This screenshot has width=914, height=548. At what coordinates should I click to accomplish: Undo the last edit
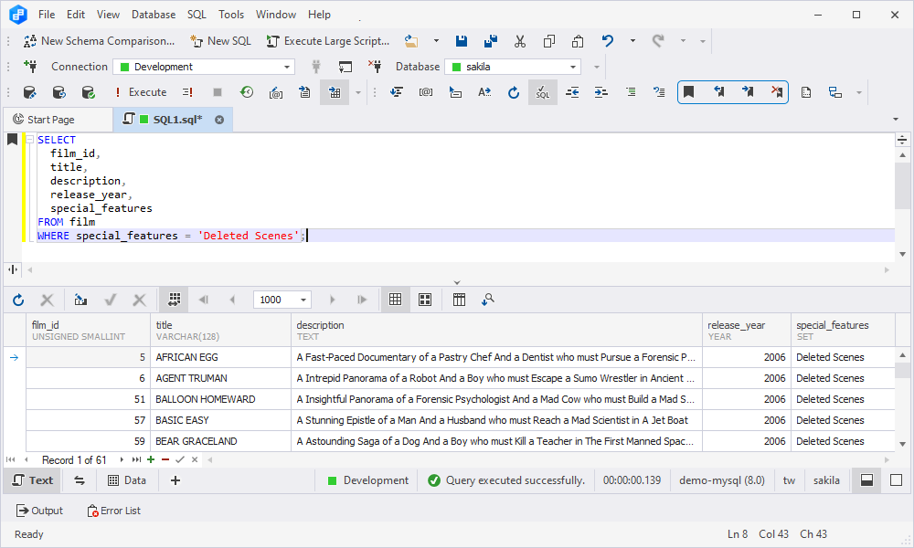click(x=608, y=41)
